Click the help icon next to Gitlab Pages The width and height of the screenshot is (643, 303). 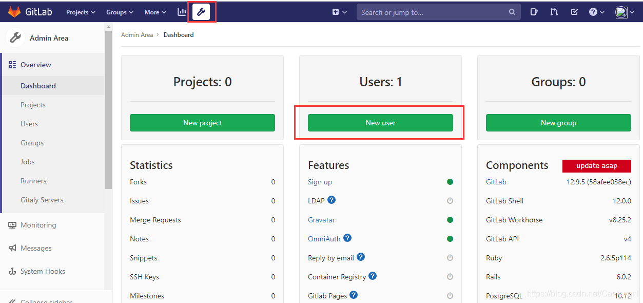click(354, 295)
